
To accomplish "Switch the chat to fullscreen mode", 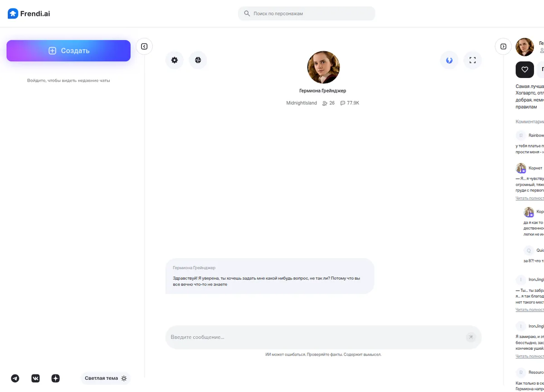I will (x=472, y=60).
